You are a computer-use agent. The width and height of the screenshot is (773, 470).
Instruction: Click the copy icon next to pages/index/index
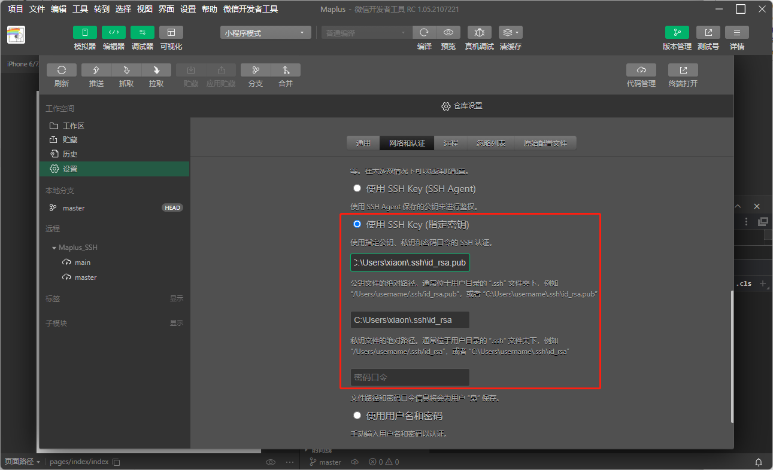117,462
